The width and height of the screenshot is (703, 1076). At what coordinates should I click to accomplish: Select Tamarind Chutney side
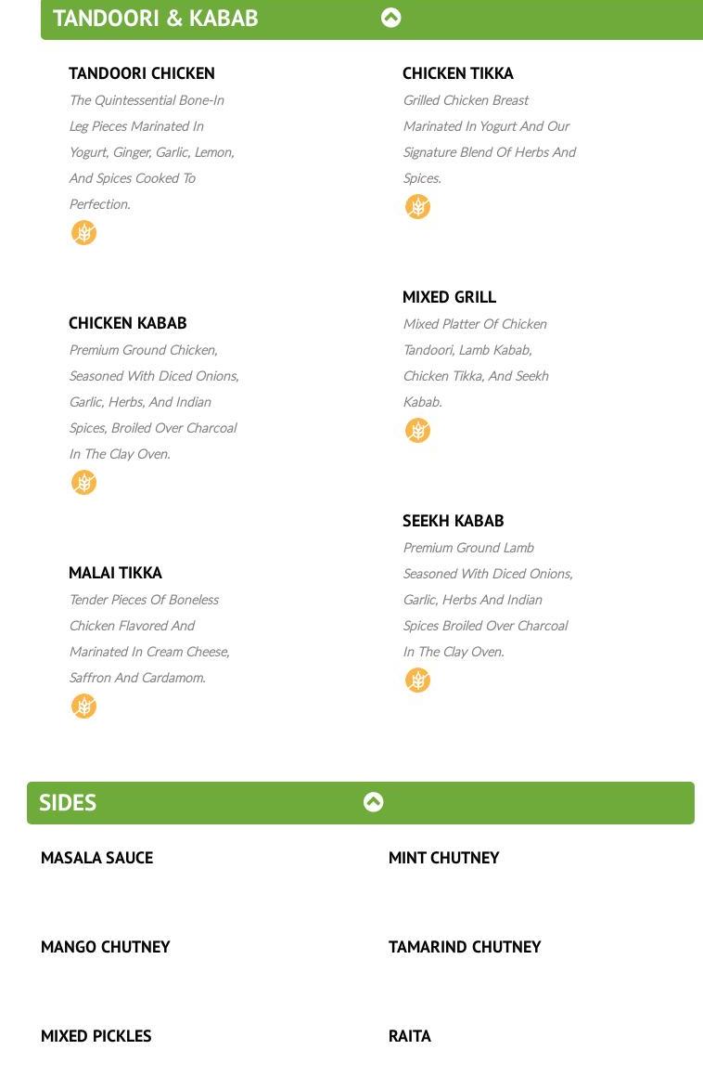coord(465,947)
